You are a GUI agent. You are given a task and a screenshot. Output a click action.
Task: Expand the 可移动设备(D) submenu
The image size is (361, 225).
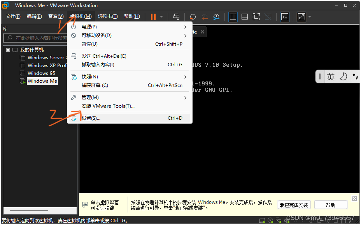[x=130, y=35]
